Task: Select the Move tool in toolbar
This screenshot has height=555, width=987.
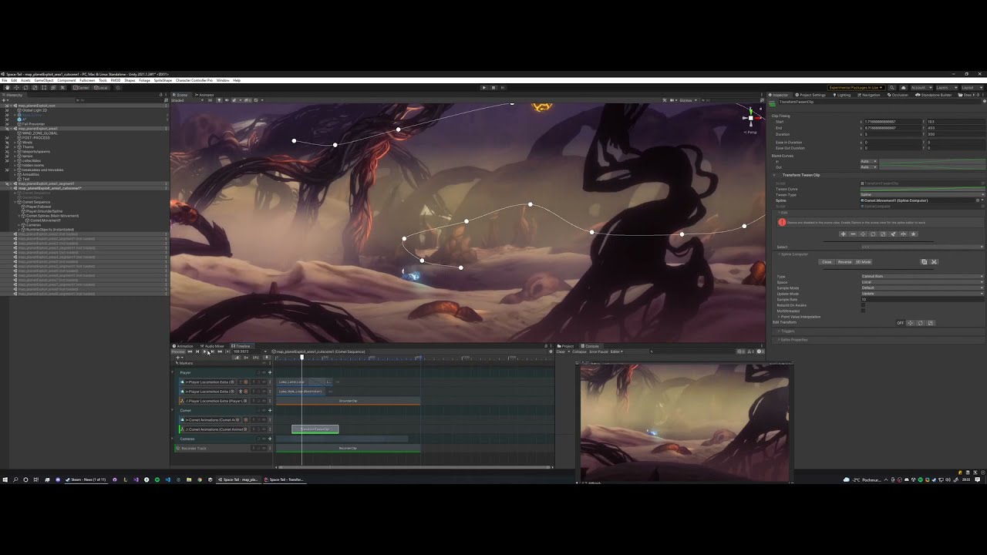Action: click(16, 88)
